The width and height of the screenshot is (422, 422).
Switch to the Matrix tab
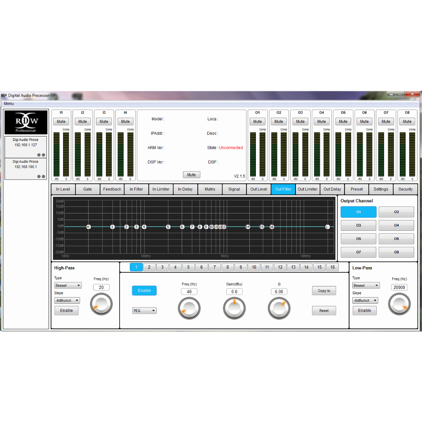210,189
